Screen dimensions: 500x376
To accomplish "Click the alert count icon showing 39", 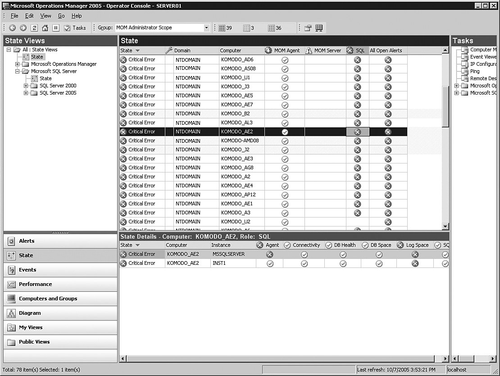I will [222, 28].
